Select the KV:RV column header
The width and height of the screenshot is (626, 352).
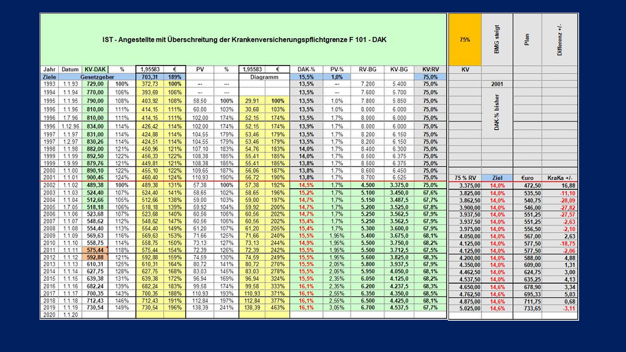click(x=431, y=69)
